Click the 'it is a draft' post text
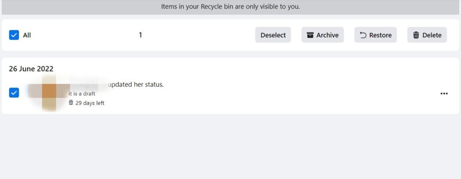Viewport: 461px width, 179px height. tap(82, 94)
